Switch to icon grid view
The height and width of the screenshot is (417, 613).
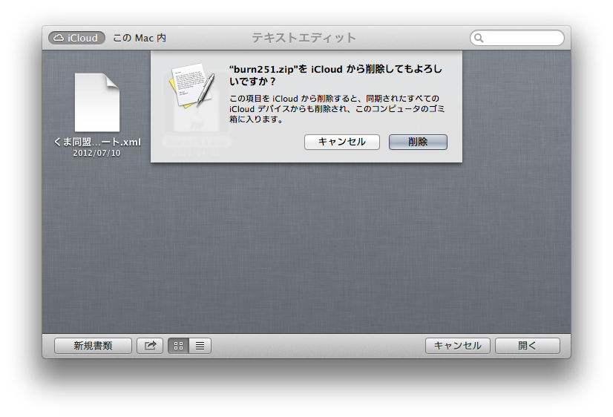[x=179, y=346]
